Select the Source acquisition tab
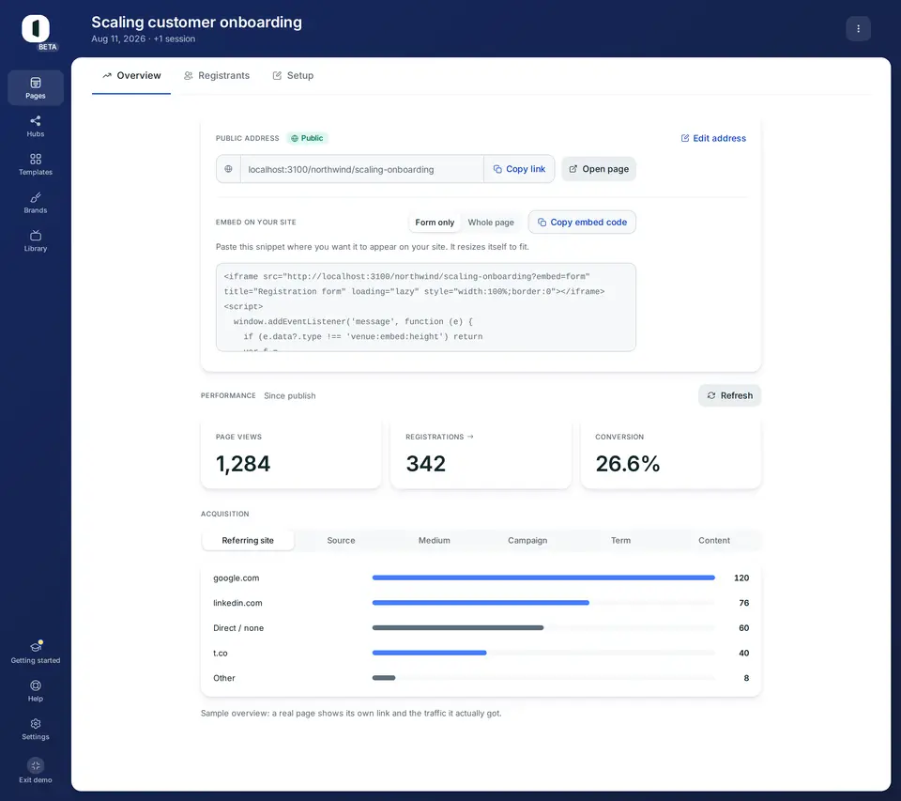This screenshot has width=901, height=801. [341, 541]
